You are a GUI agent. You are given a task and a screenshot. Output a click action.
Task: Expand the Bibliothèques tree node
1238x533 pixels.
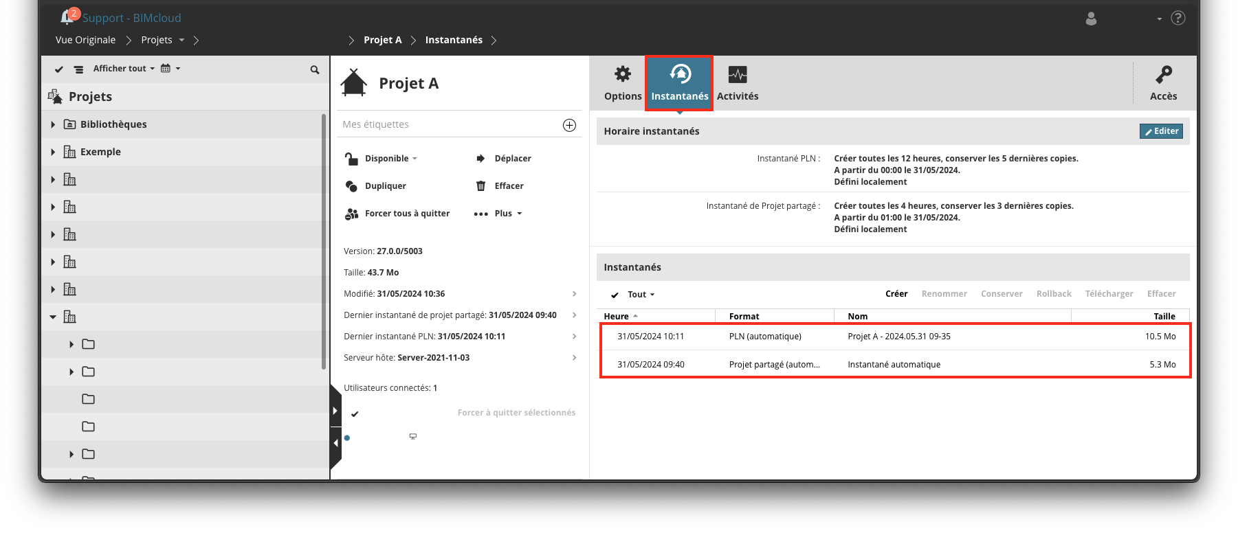(53, 124)
